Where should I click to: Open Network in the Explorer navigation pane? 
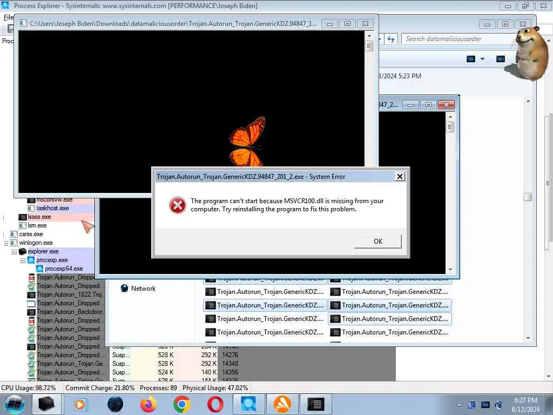coord(143,289)
